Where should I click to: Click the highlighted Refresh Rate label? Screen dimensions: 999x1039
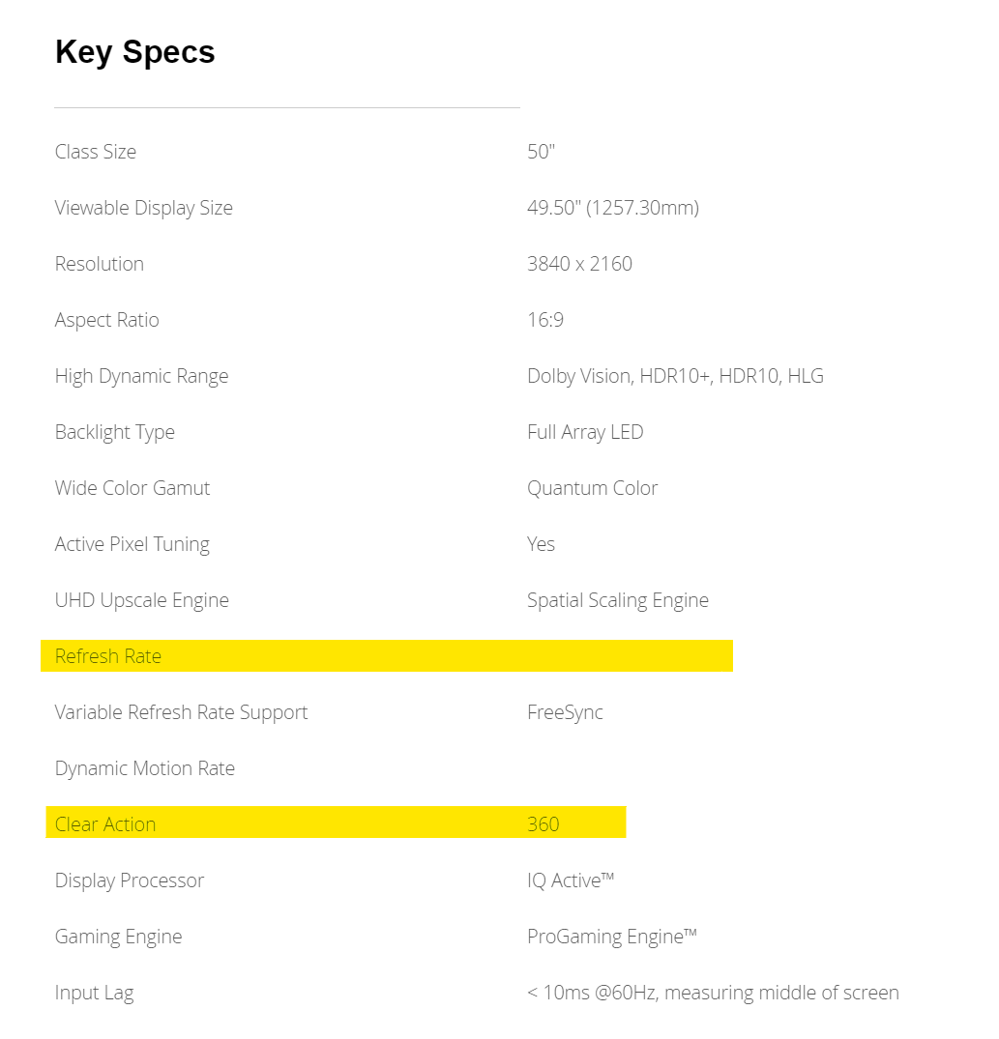(x=108, y=656)
